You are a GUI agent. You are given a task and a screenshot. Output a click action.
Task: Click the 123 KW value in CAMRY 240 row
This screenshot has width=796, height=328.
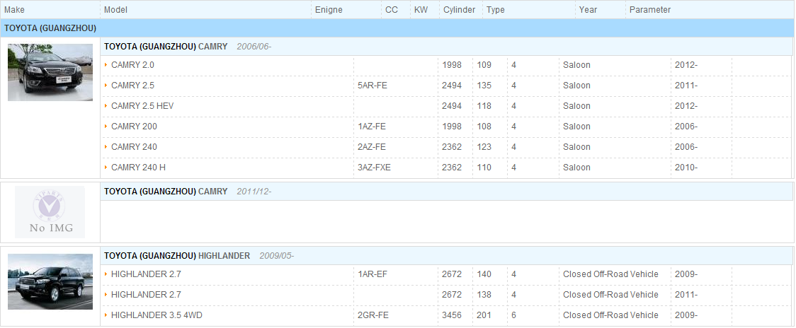pos(484,147)
